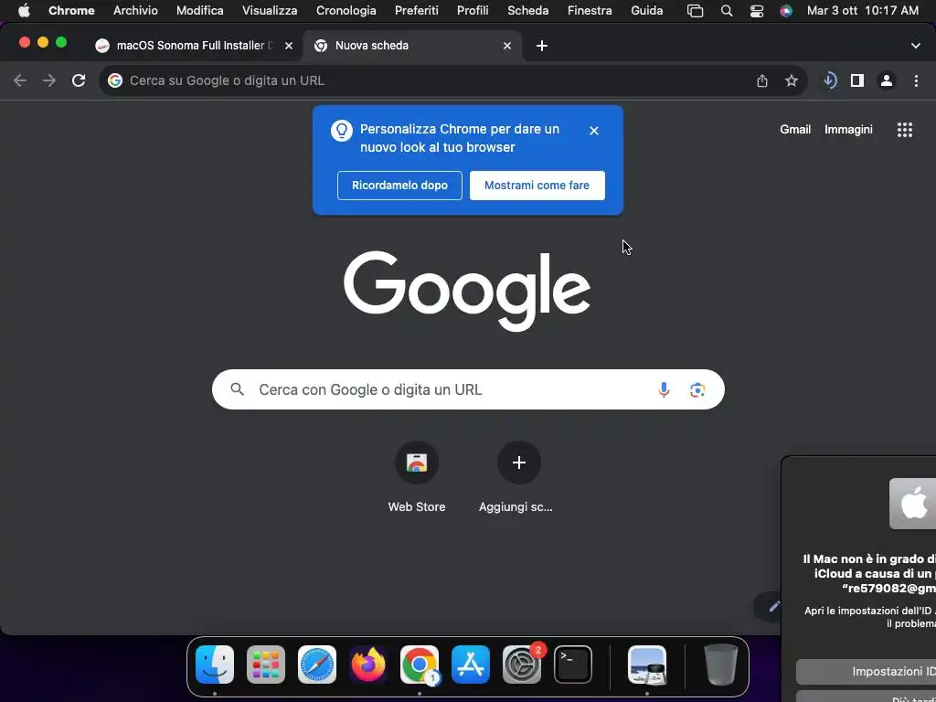Open the Scheda menu
The image size is (936, 702).
click(527, 11)
